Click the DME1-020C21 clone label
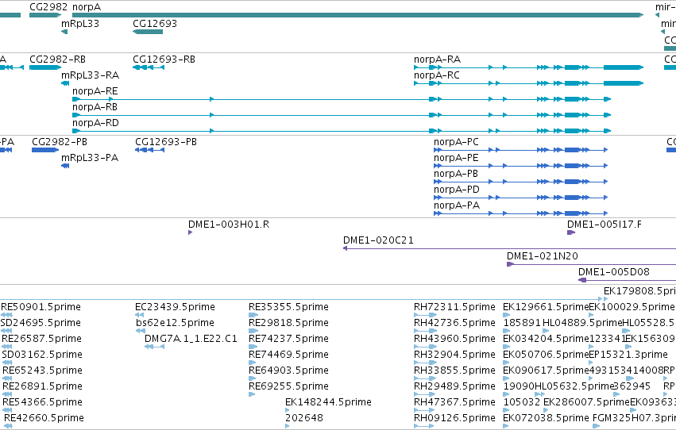This screenshot has height=430, width=676. click(378, 240)
